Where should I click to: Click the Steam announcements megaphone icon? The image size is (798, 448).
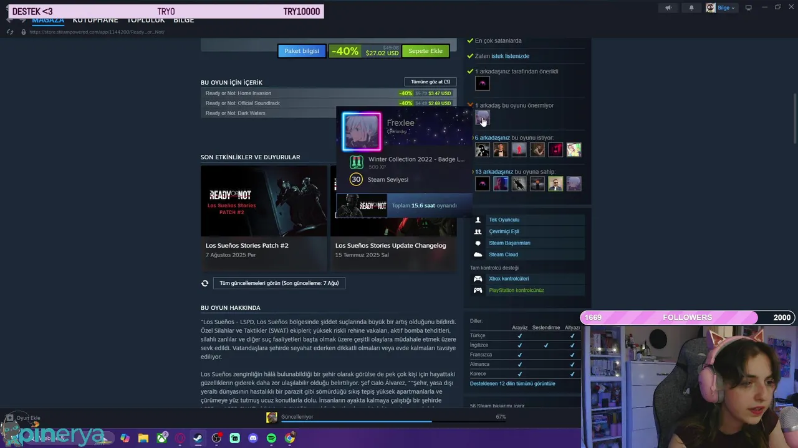pyautogui.click(x=668, y=8)
